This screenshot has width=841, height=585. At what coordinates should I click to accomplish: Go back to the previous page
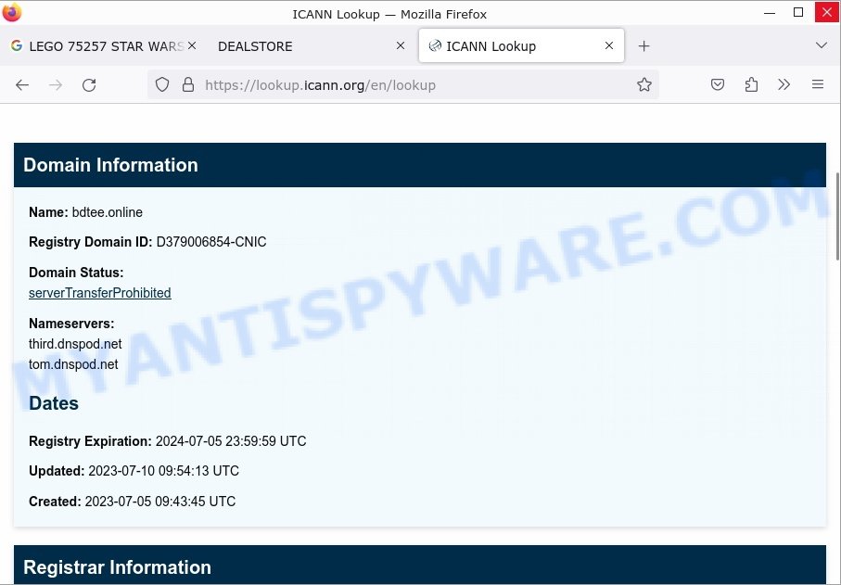[22, 84]
